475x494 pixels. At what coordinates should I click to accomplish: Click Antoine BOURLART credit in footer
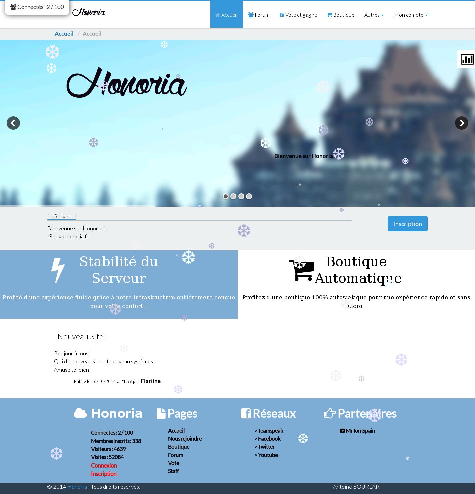[358, 487]
